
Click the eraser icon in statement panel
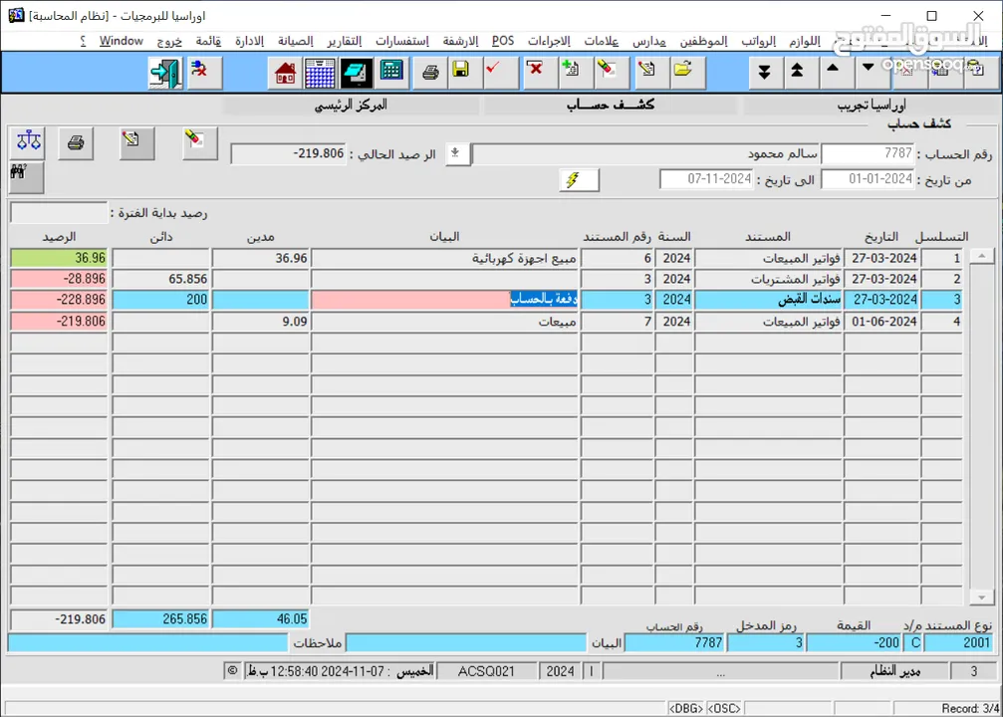(x=199, y=142)
